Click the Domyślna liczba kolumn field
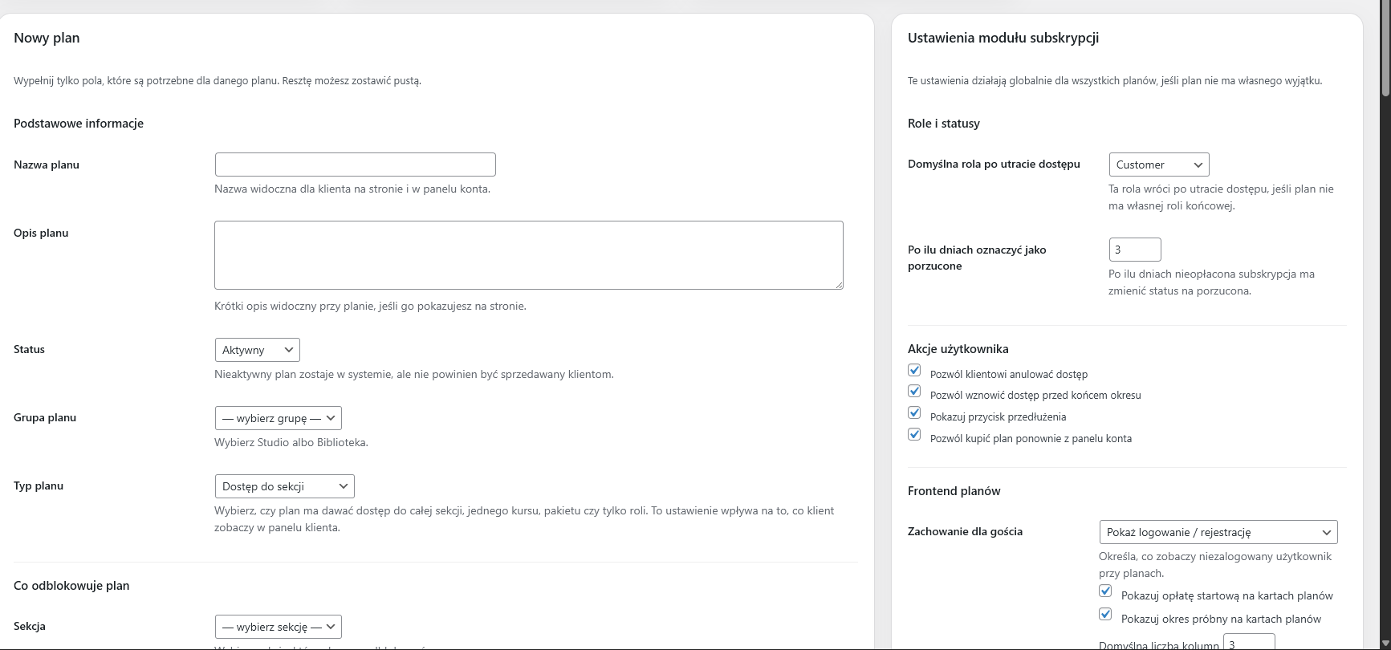Viewport: 1391px width, 650px height. pyautogui.click(x=1248, y=644)
